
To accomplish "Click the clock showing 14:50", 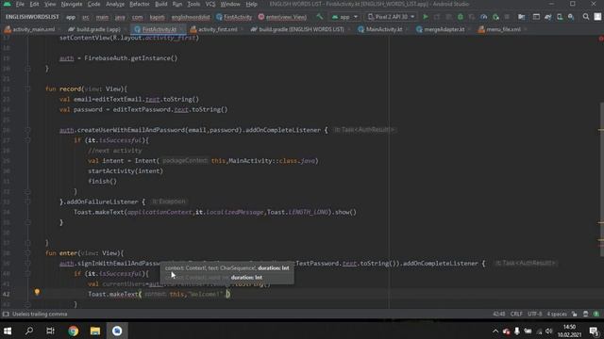I will pos(569,327).
